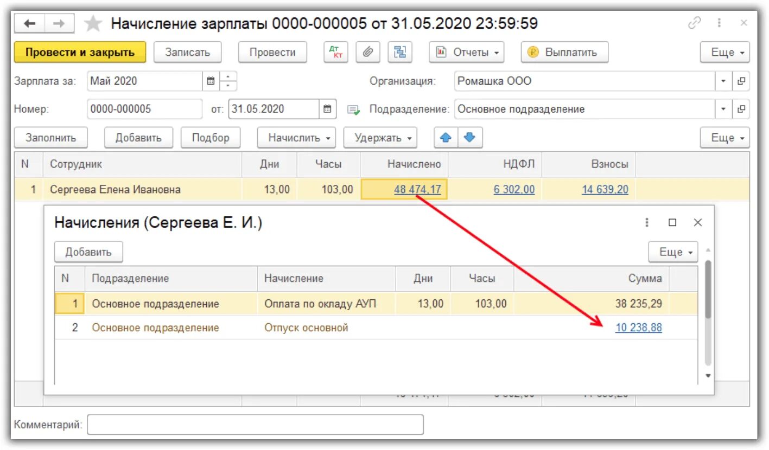This screenshot has width=769, height=450.
Task: Expand the Отчеты dropdown
Action: click(x=467, y=52)
